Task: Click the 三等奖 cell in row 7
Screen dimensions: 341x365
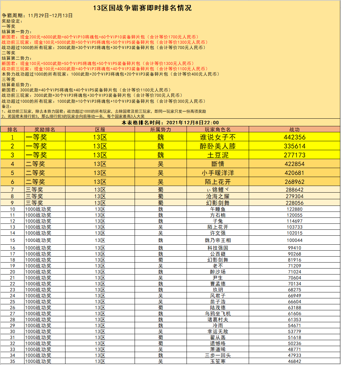Action: click(45, 190)
